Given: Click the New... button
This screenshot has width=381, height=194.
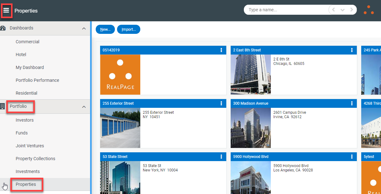Looking at the screenshot, I should 105,29.
